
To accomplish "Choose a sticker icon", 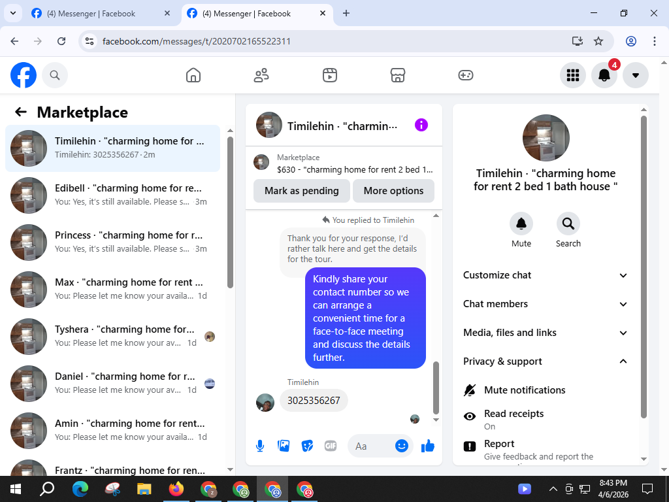I will pos(307,446).
